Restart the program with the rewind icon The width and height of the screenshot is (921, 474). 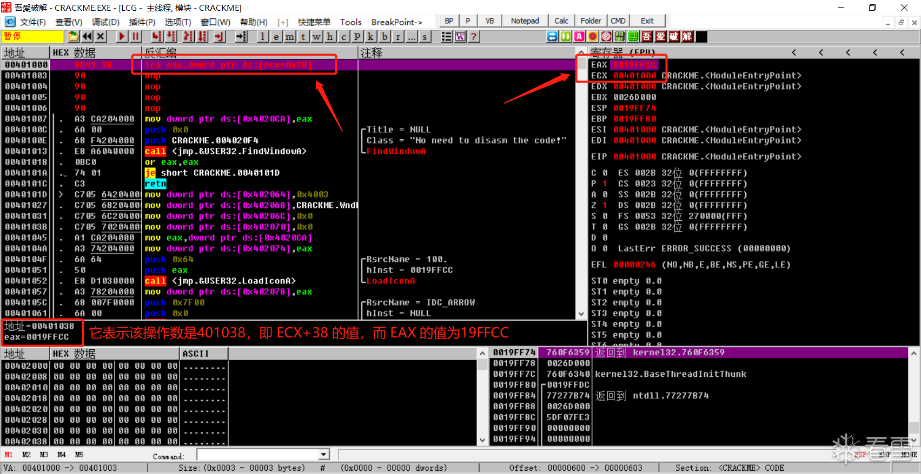click(87, 36)
